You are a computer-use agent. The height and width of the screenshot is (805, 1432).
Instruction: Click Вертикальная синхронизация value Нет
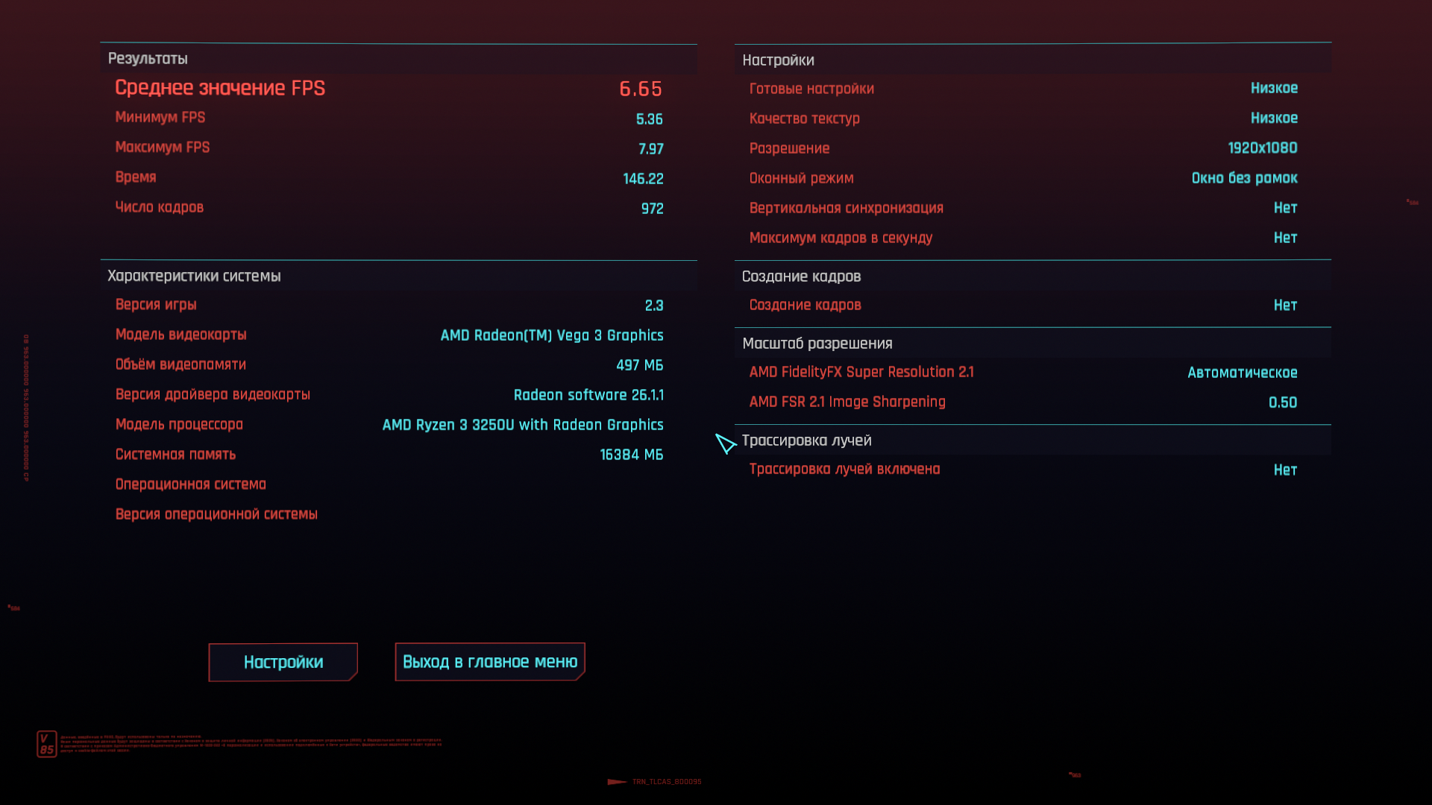click(1285, 208)
